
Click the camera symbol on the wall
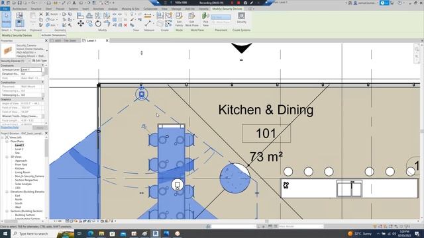coord(141,94)
